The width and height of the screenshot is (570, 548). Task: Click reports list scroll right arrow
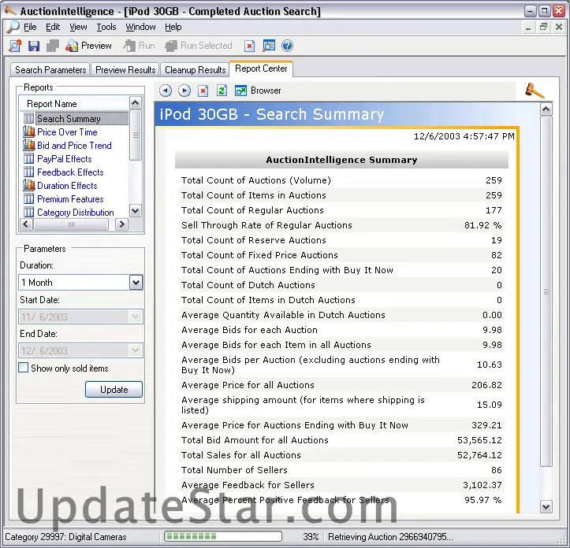click(122, 224)
